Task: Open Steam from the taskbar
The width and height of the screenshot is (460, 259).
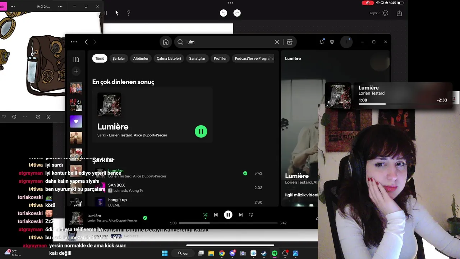Action: coord(264,253)
